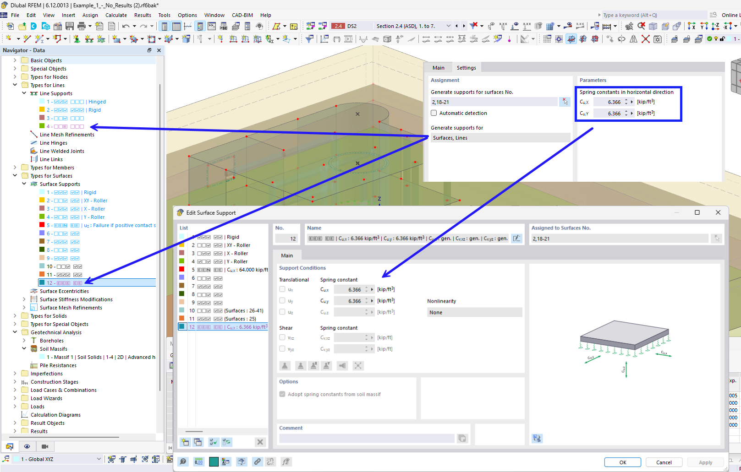Open the CAD-BIM menu
This screenshot has width=741, height=472.
click(x=242, y=15)
